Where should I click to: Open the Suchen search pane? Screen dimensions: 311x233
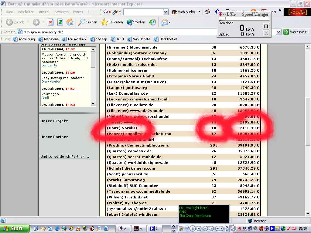click(87, 22)
